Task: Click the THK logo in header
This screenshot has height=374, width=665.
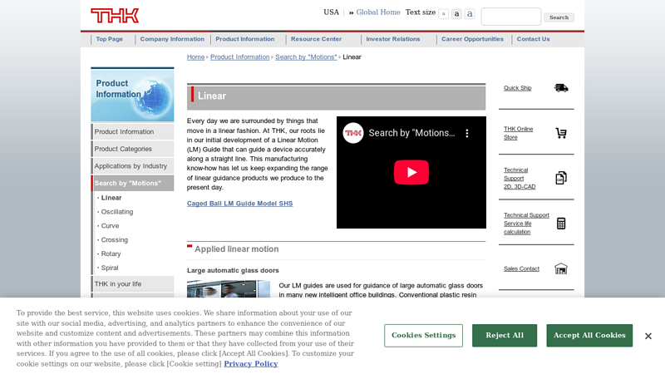Action: [x=115, y=15]
